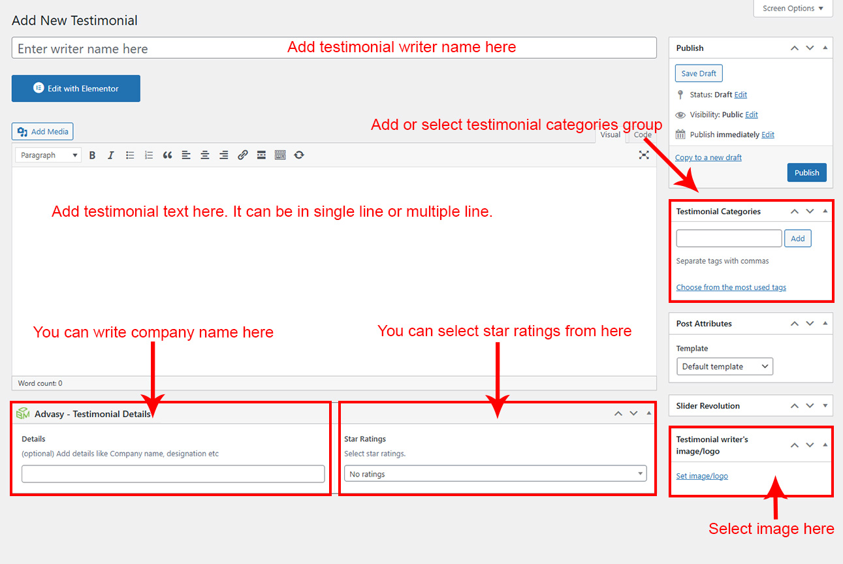Insert a bulleted list
Viewport: 843px width, 564px height.
point(130,155)
